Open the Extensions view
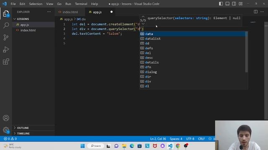Viewport: 268px width, 150px height. click(6, 62)
